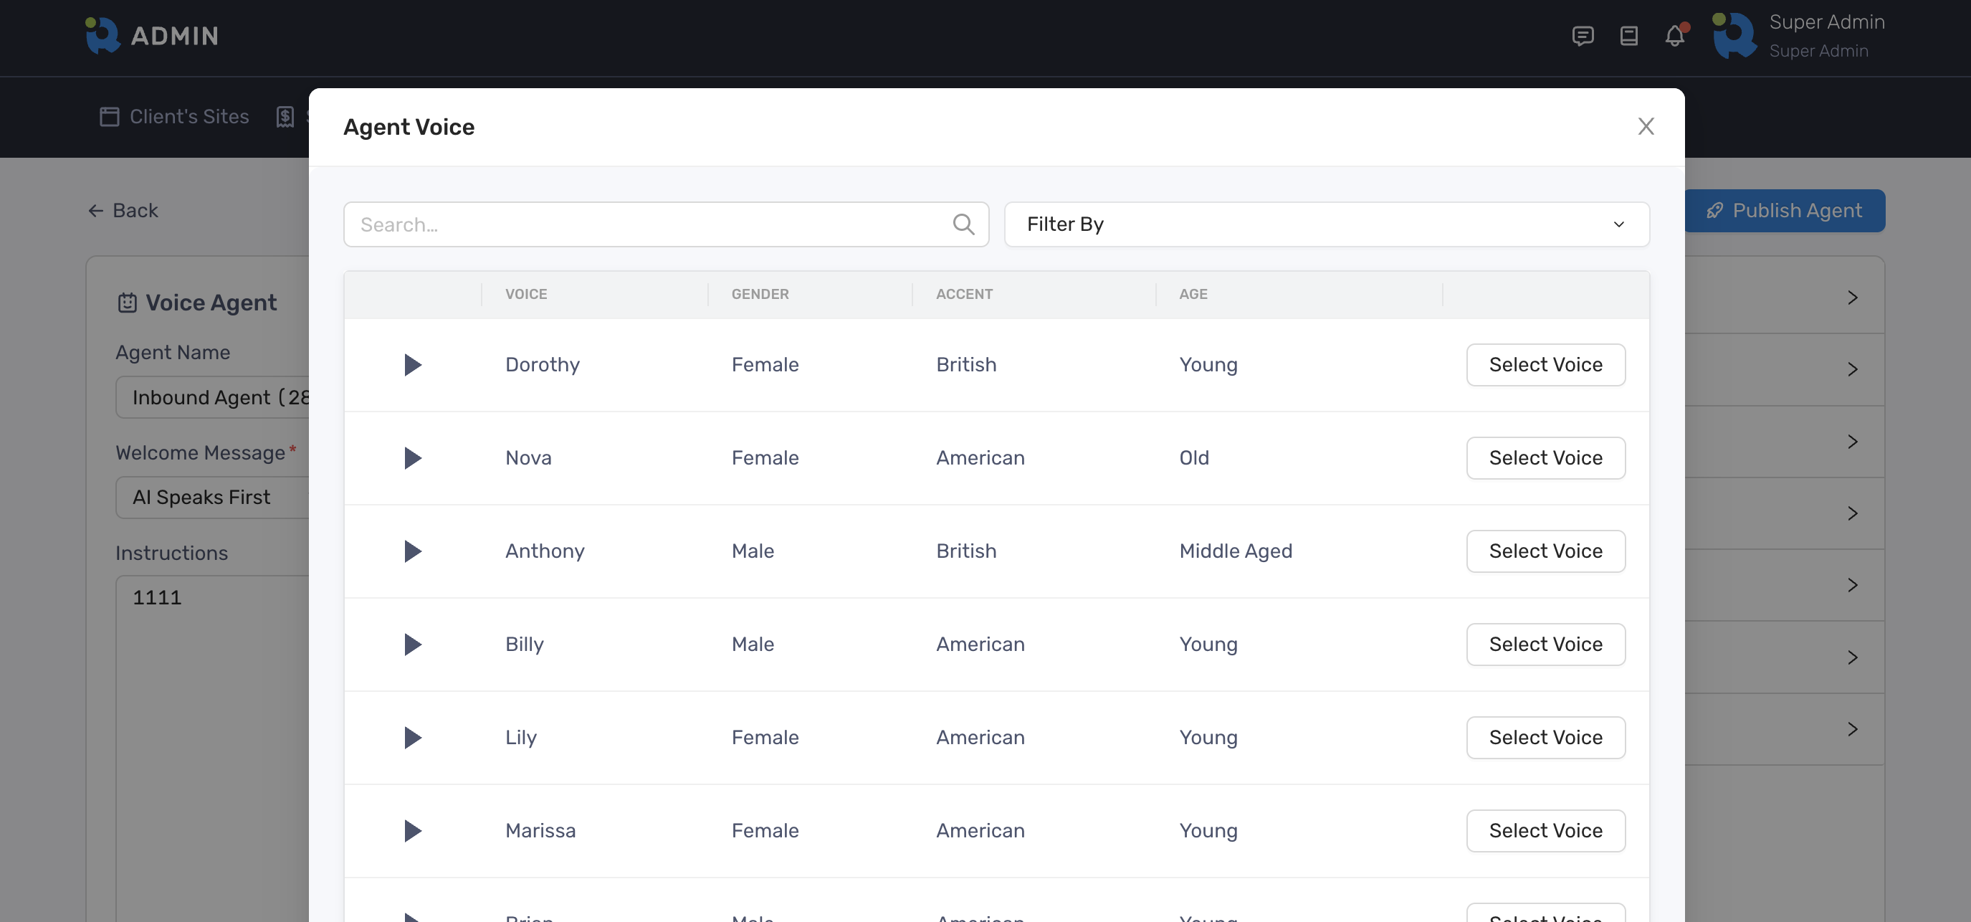Viewport: 1971px width, 922px height.
Task: Open the notifications bell
Action: [x=1675, y=36]
